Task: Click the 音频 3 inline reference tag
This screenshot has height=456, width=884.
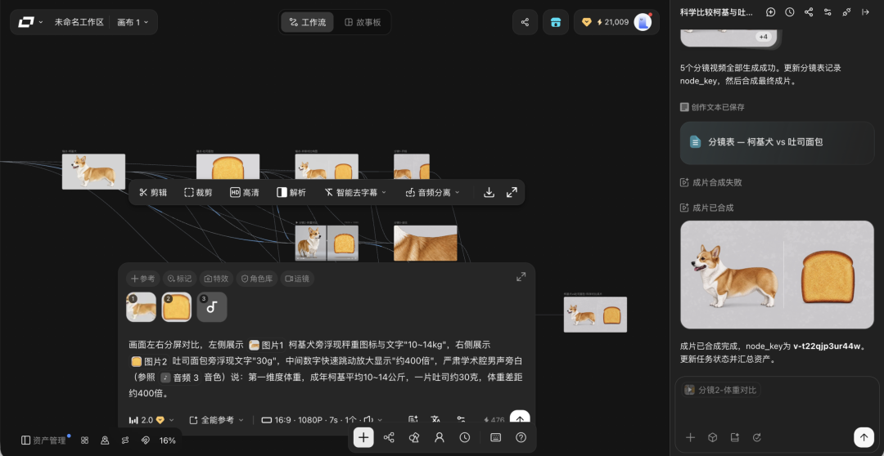Action: (x=180, y=378)
